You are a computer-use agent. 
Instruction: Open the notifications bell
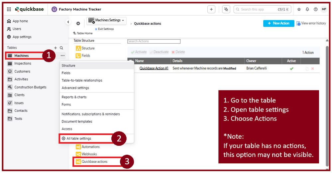(307, 9)
